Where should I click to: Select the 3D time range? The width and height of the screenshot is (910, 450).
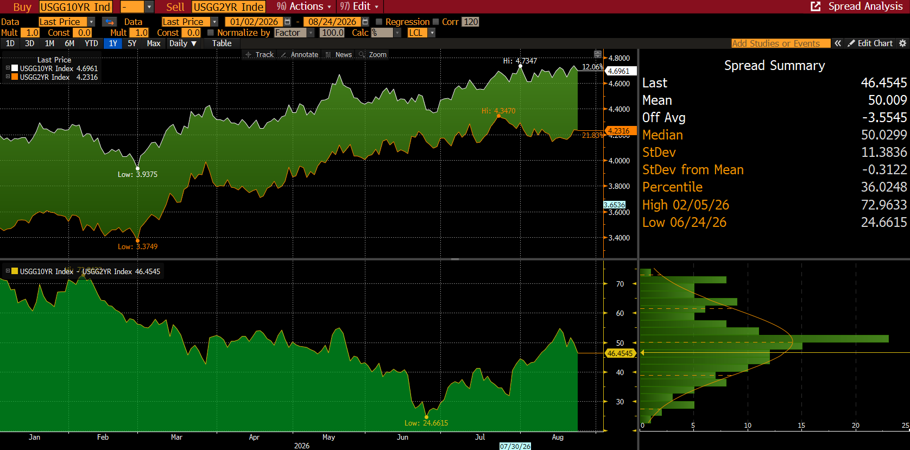click(30, 43)
